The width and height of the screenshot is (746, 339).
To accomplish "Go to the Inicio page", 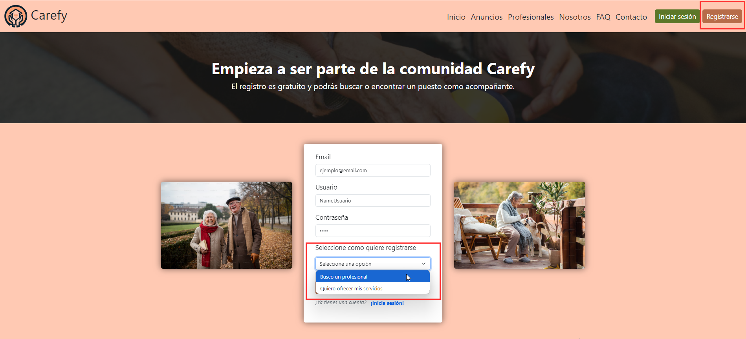I will coord(456,17).
